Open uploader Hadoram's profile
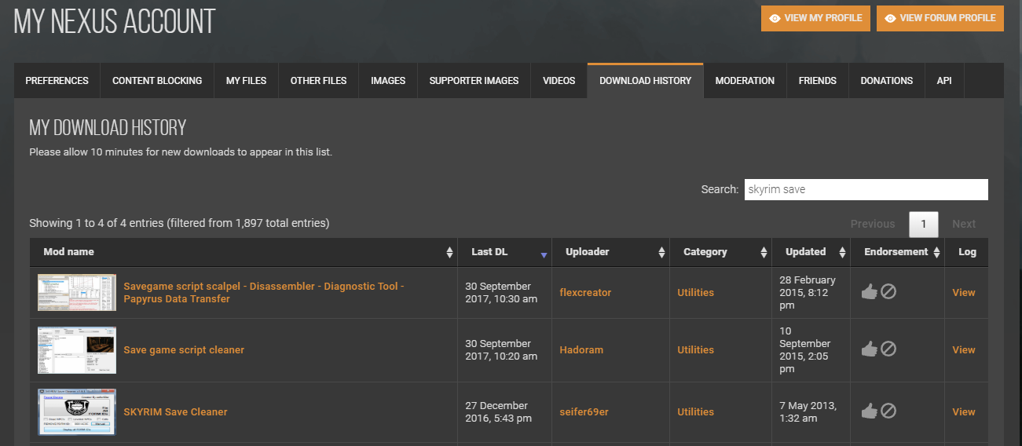The width and height of the screenshot is (1022, 446). pos(581,349)
